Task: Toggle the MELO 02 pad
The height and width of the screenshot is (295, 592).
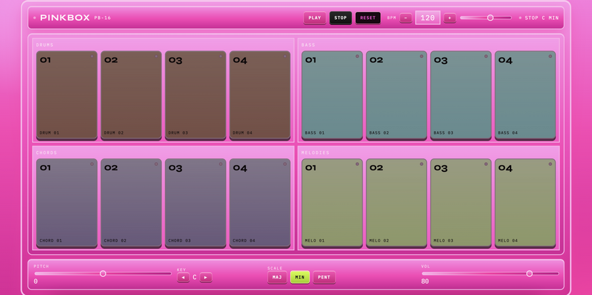Action: pyautogui.click(x=397, y=203)
